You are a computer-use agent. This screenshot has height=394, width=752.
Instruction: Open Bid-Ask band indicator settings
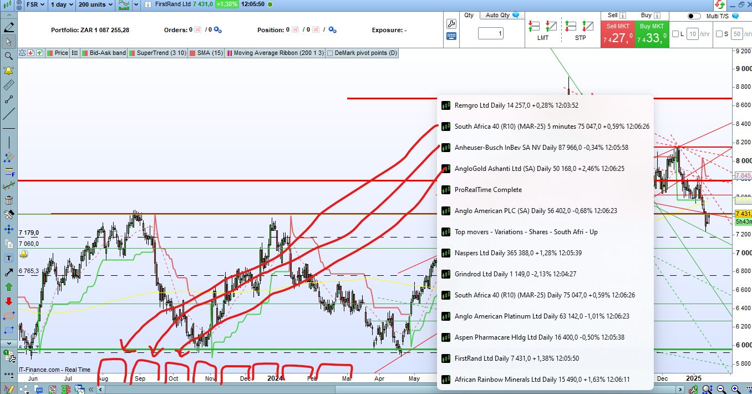point(104,53)
